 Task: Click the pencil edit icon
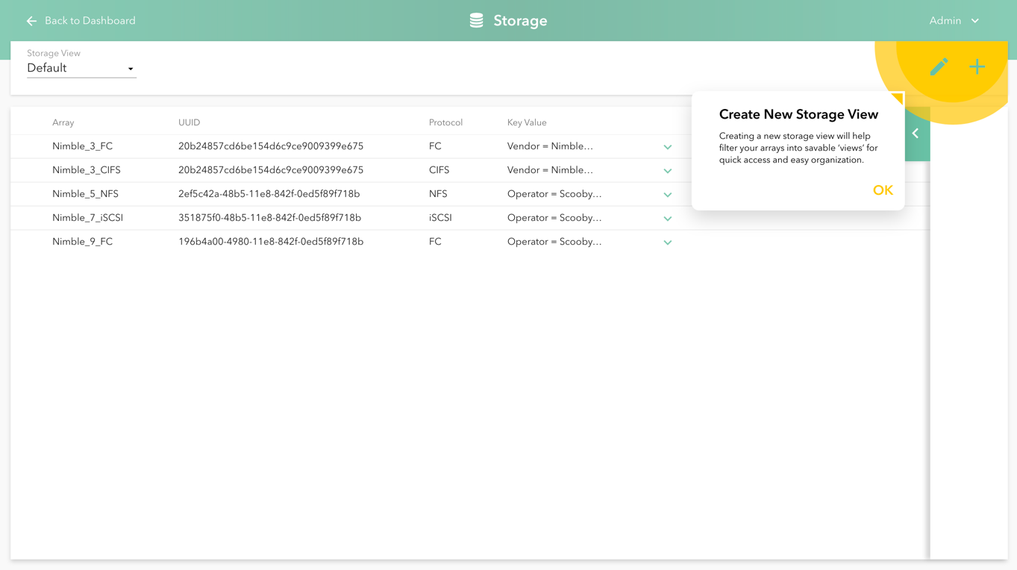[939, 66]
